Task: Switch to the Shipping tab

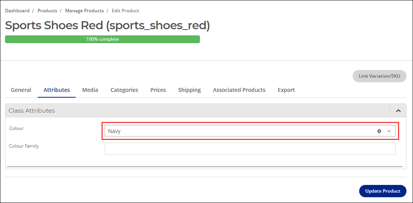Action: [x=189, y=90]
